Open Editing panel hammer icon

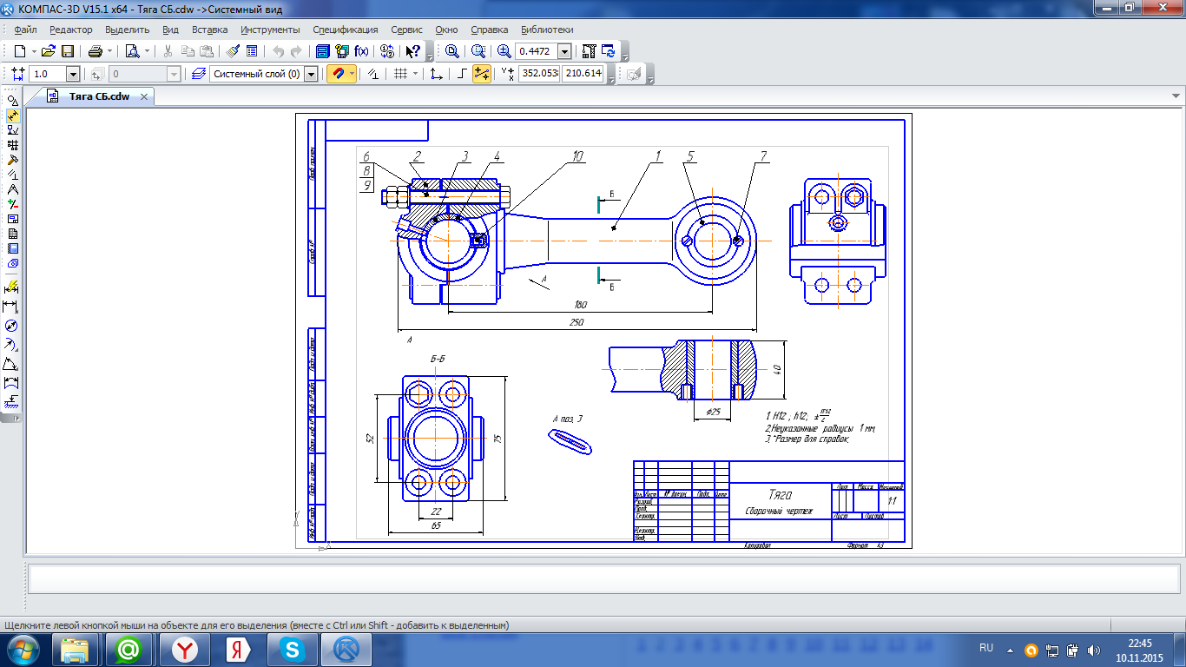pos(12,160)
